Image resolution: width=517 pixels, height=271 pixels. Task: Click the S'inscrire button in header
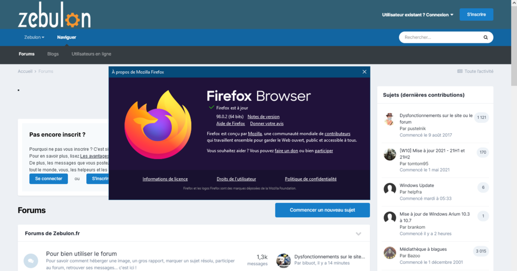476,14
